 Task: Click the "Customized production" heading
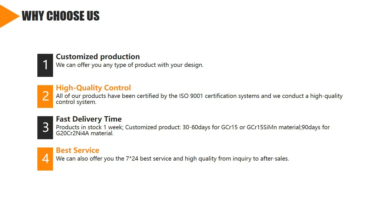tap(98, 57)
